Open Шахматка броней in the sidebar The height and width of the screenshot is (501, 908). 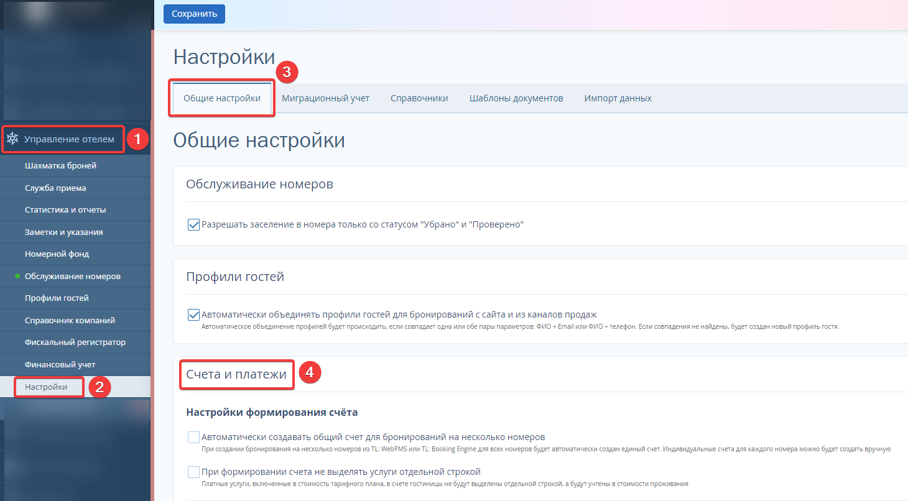click(x=75, y=166)
